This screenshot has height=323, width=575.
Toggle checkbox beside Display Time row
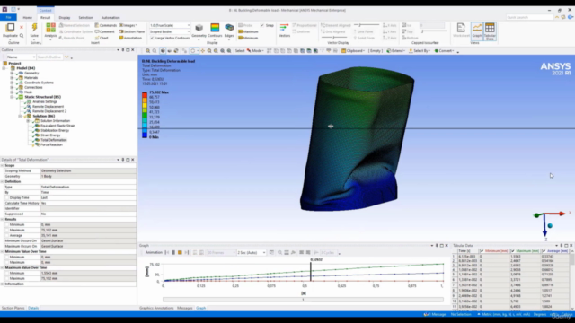[x=7, y=197]
